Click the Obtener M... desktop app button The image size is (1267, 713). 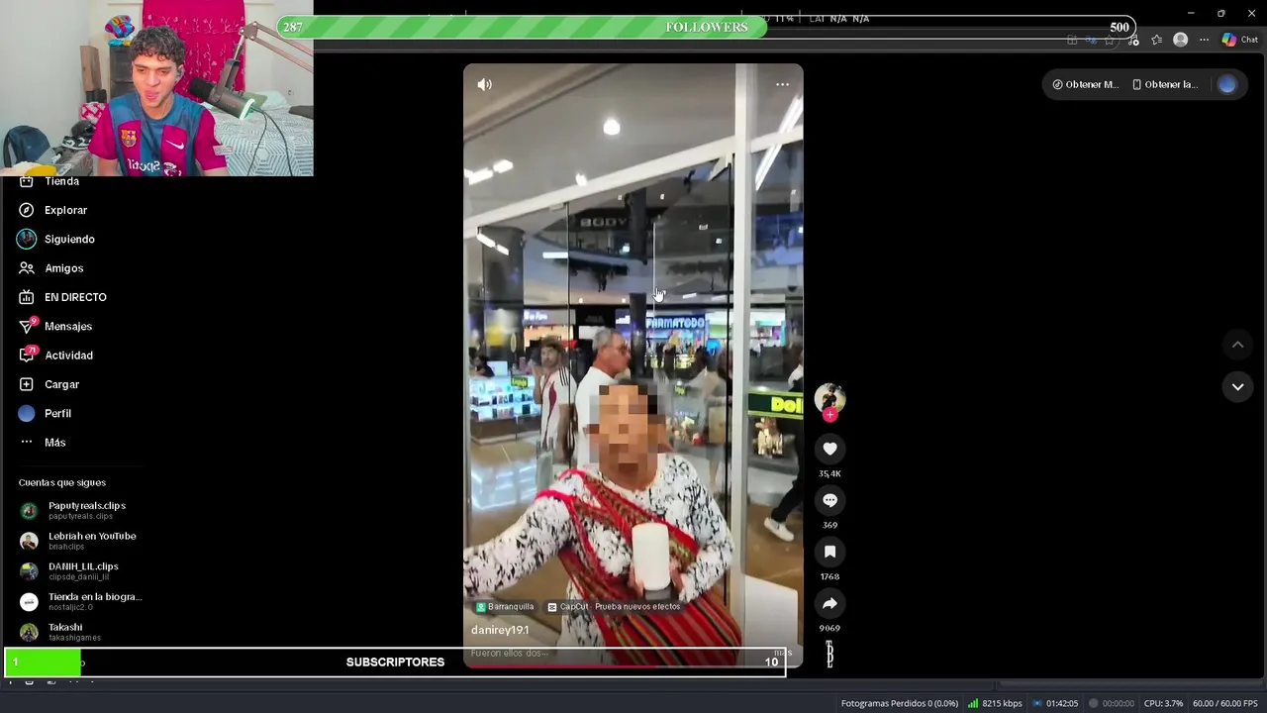[1085, 85]
